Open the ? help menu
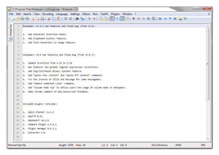Screen dimensions: 219x155 [136, 14]
